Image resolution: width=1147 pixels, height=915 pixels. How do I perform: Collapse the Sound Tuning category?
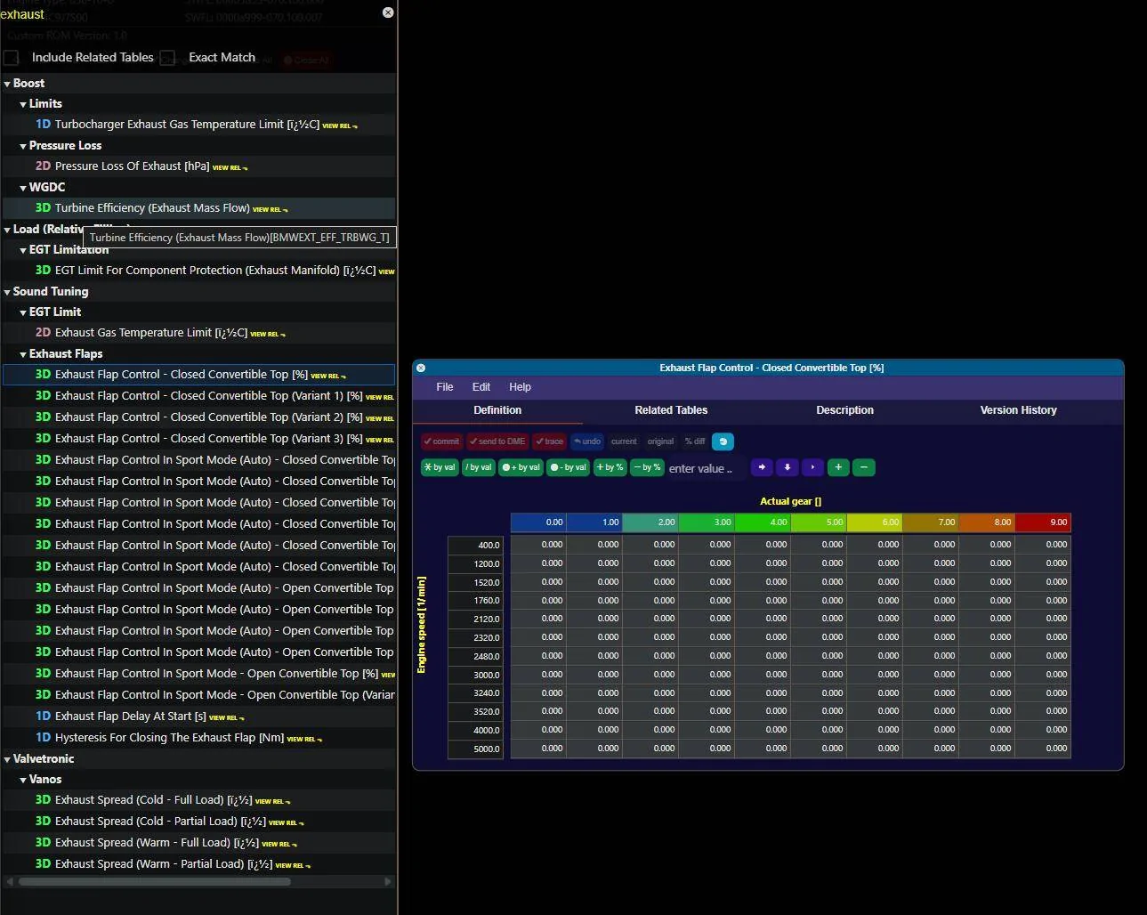tap(7, 292)
